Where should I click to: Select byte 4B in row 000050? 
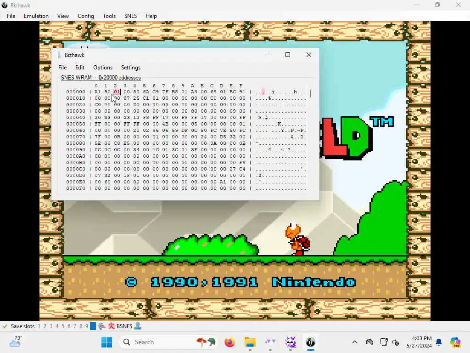(165, 124)
